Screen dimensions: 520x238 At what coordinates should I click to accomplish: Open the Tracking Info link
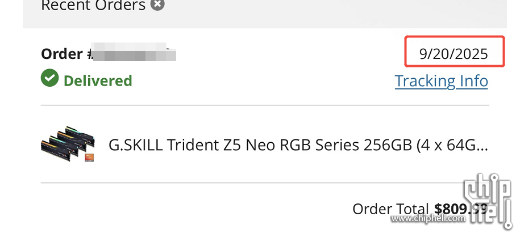[x=441, y=81]
